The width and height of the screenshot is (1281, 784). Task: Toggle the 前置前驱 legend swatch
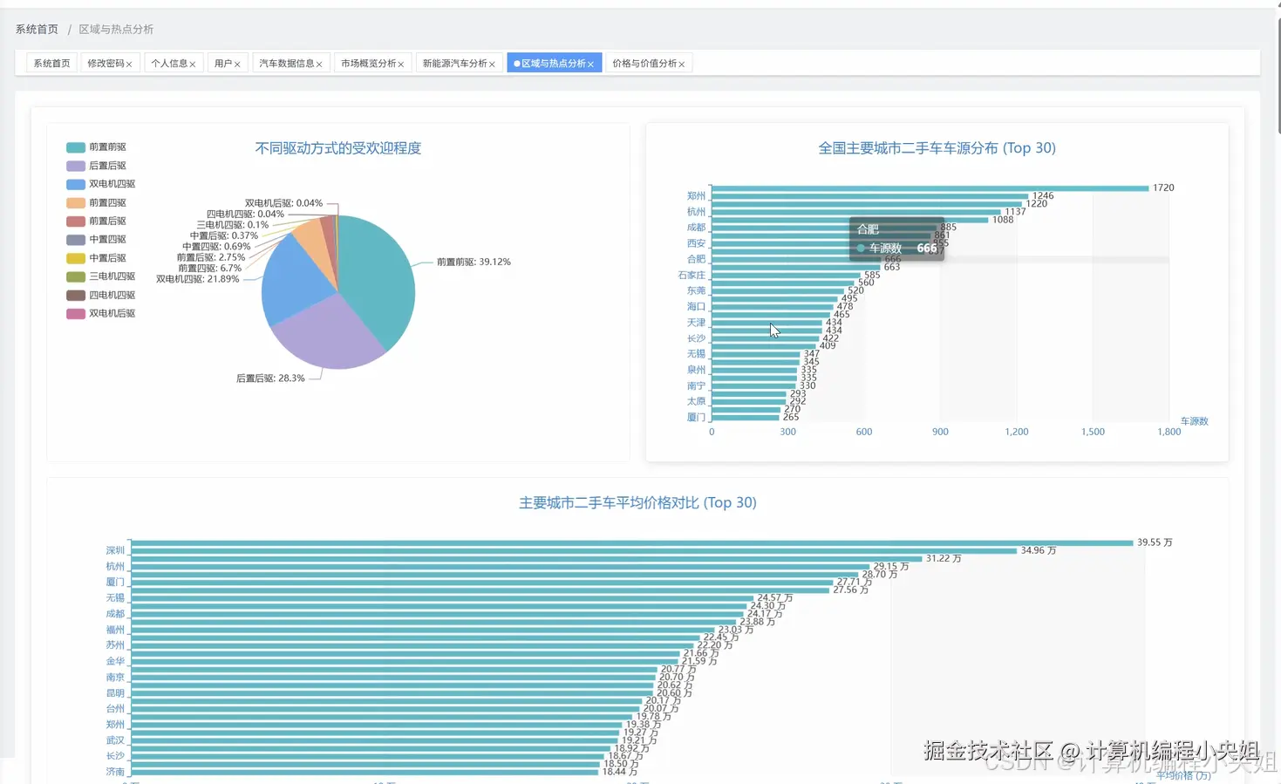pyautogui.click(x=76, y=147)
